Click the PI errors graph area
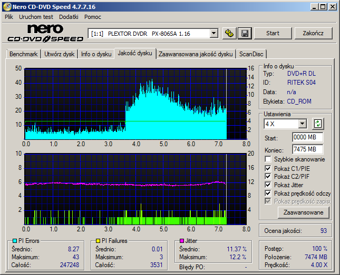This screenshot has width=340, height=275. click(135, 104)
